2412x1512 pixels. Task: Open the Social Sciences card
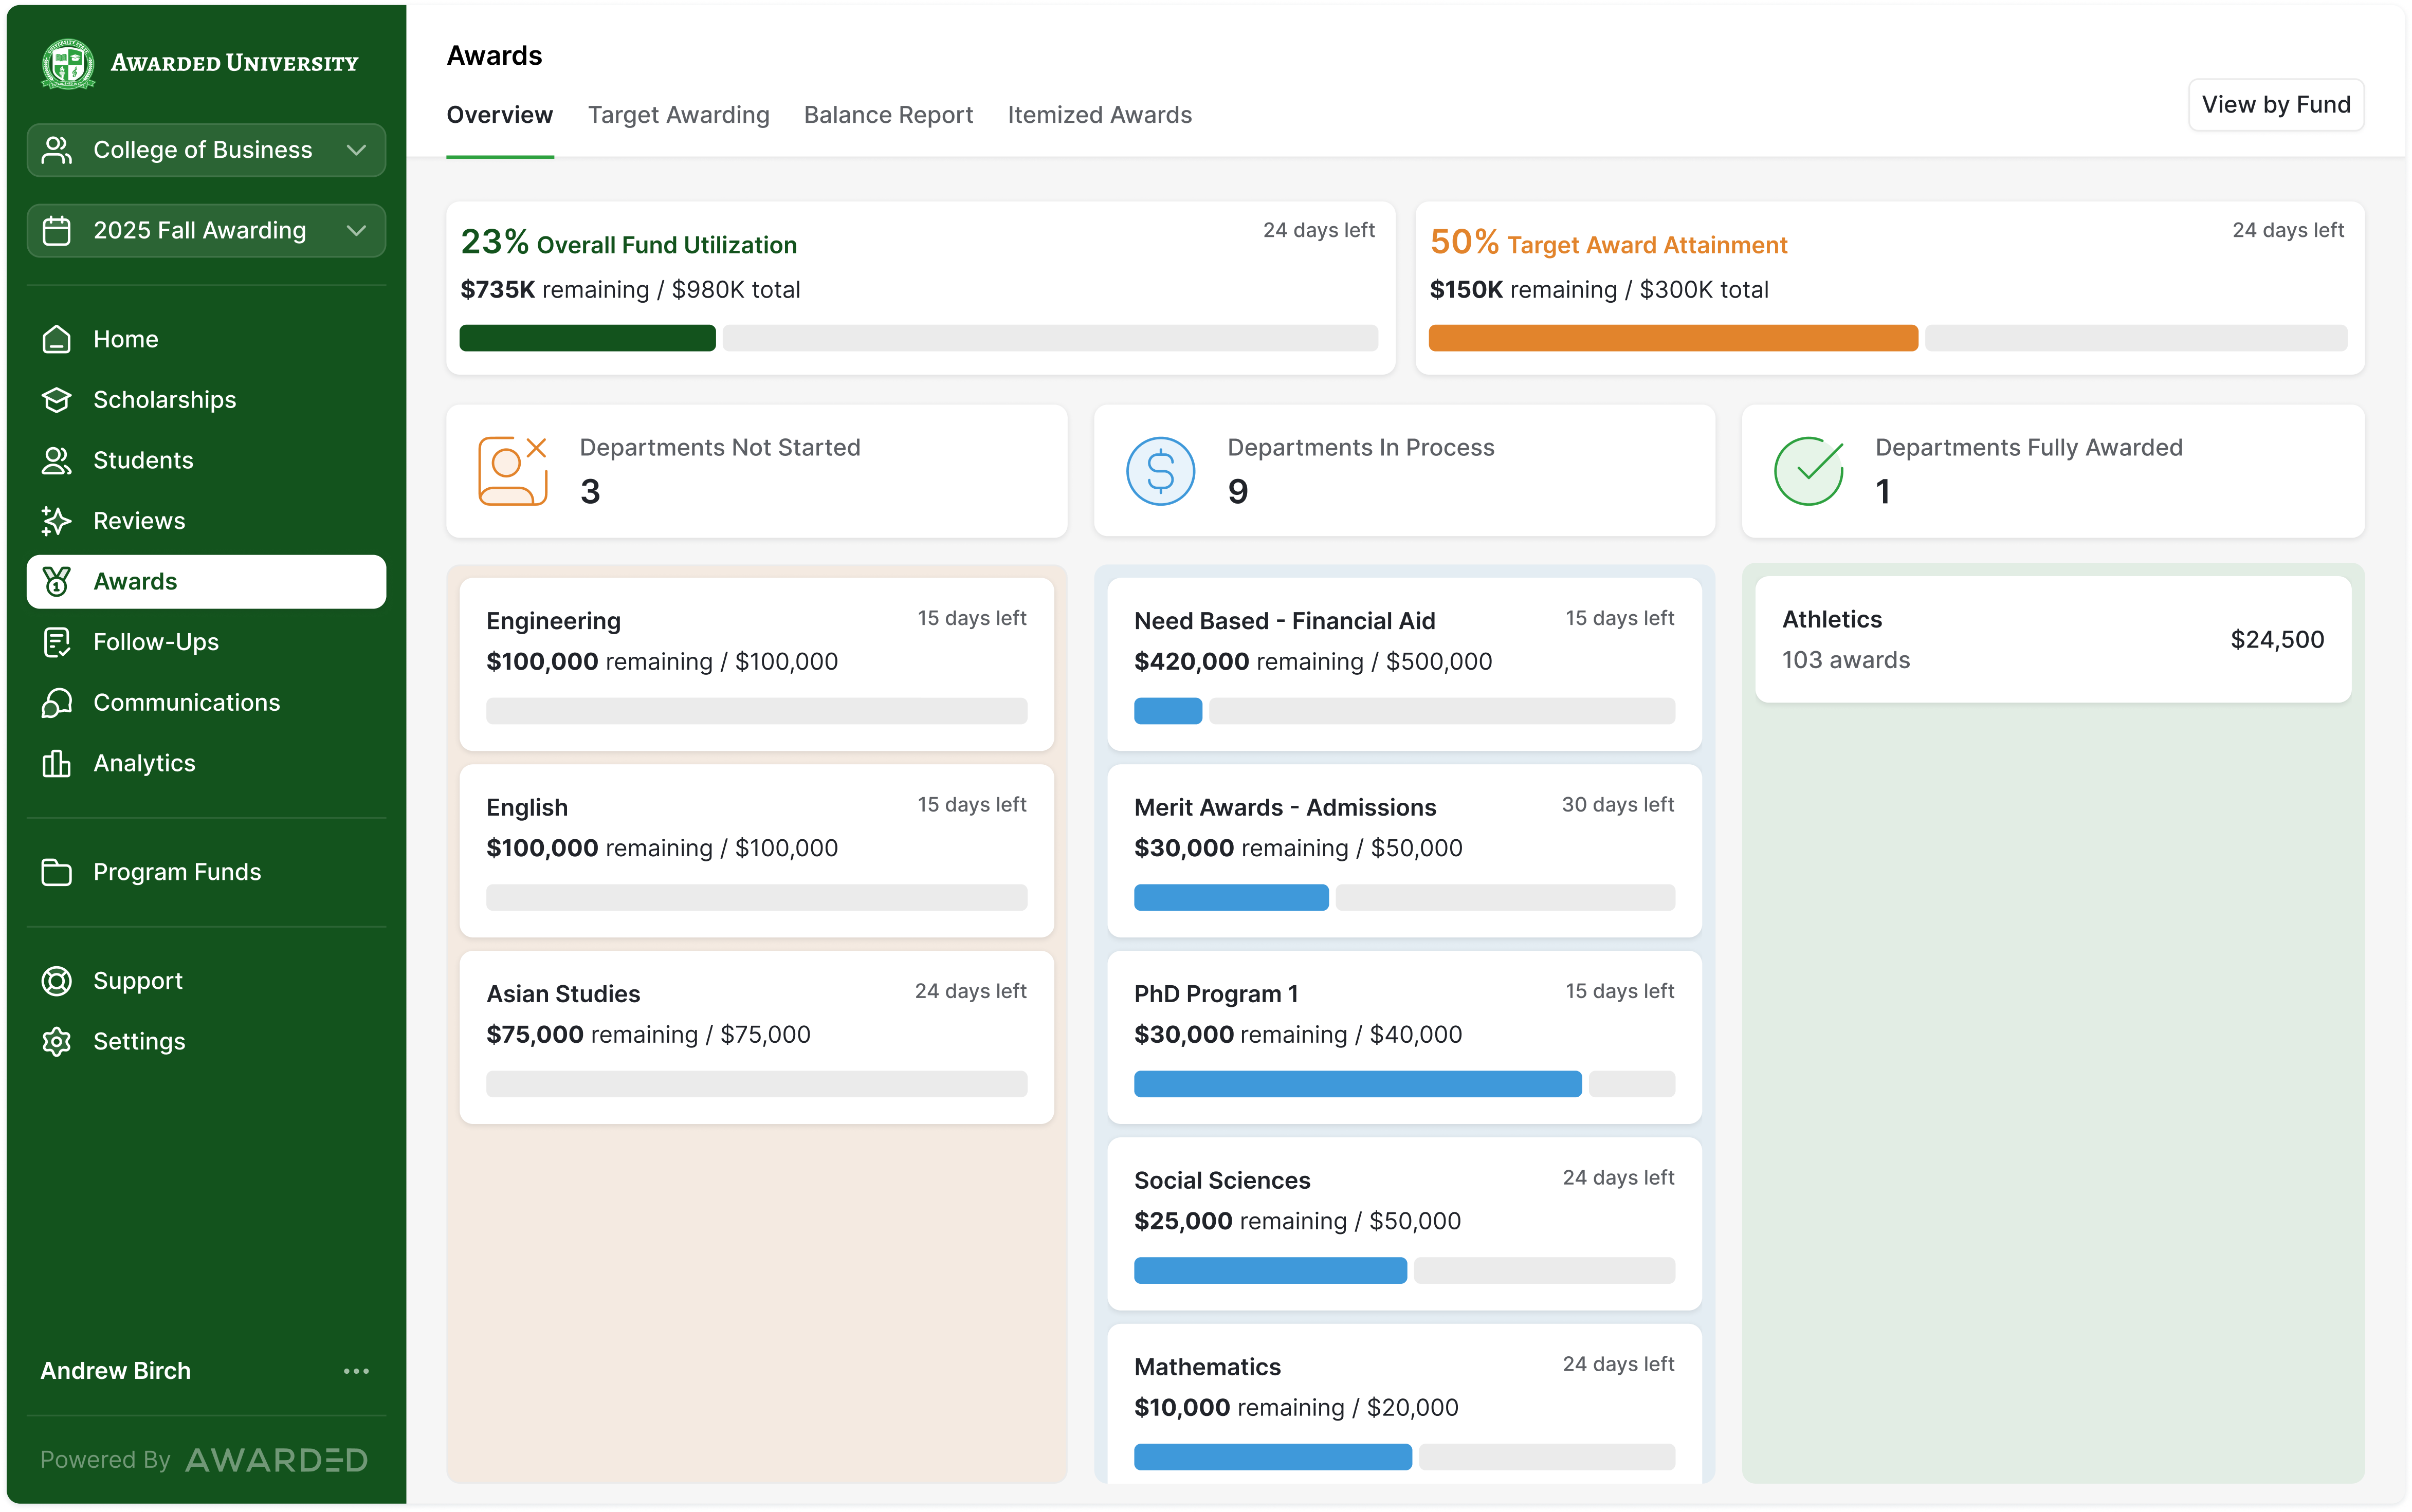pos(1404,1224)
